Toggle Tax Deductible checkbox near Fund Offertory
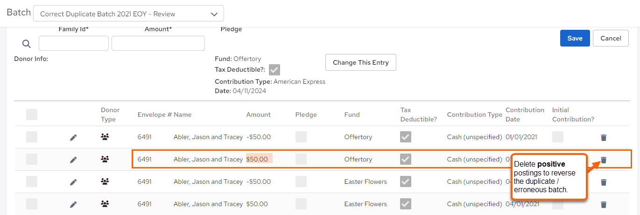 (x=274, y=70)
